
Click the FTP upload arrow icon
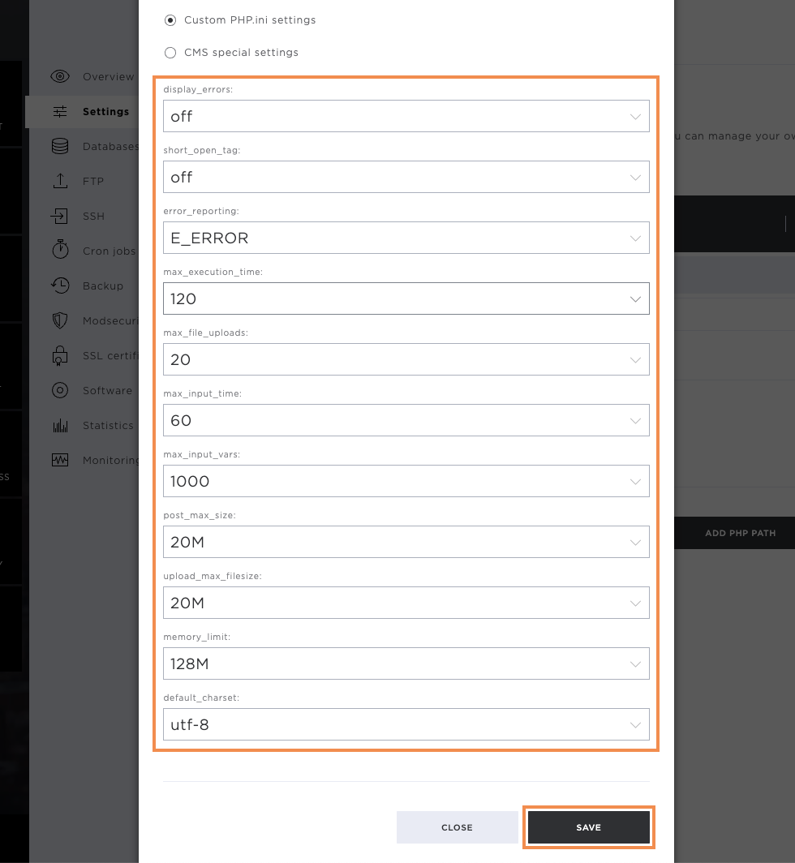(x=60, y=181)
